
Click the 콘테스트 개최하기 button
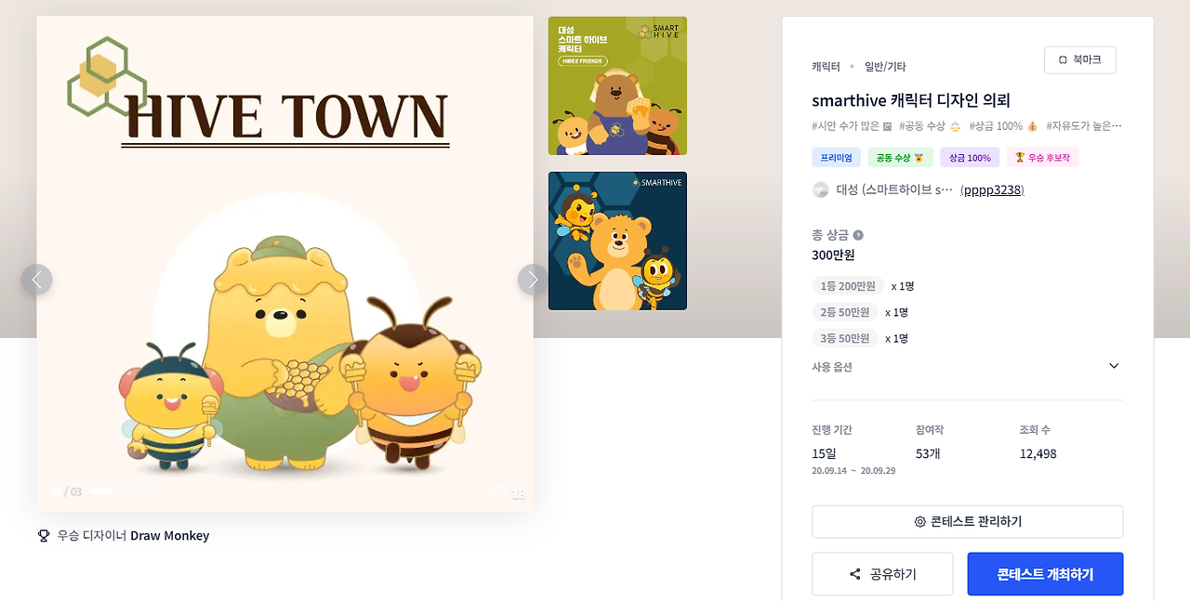pos(1045,574)
